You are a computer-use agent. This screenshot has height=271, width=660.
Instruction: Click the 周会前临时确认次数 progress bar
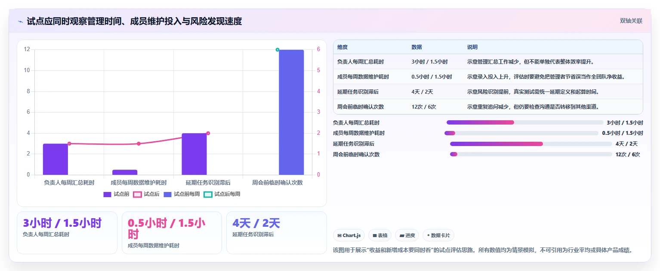[x=531, y=154]
